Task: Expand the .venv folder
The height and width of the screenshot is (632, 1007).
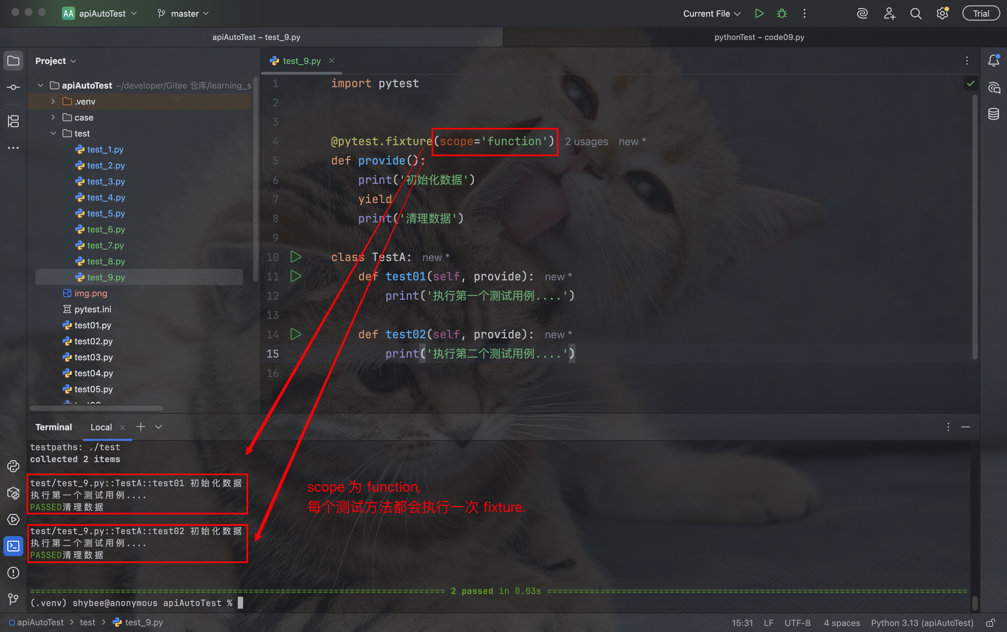Action: (x=53, y=102)
